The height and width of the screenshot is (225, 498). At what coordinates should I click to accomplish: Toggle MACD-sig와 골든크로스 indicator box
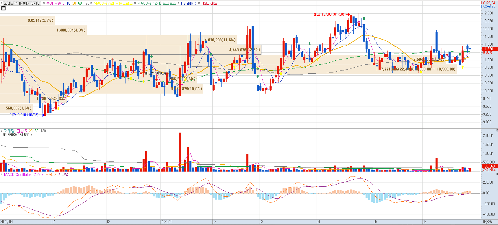[91, 3]
